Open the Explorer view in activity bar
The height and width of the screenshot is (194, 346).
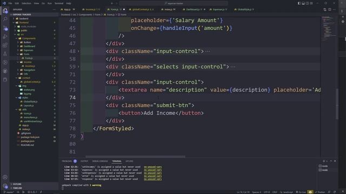5,11
